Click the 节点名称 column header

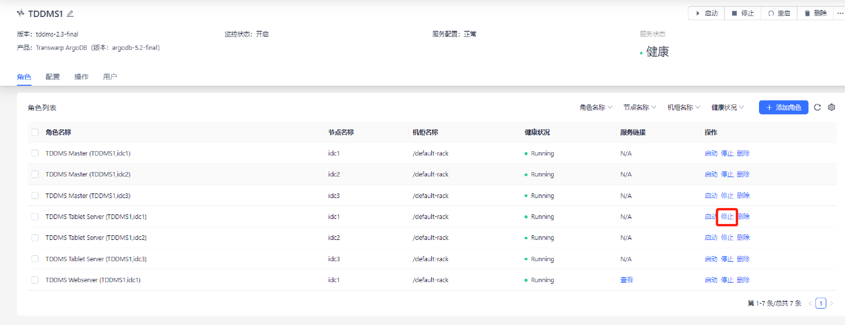(341, 132)
